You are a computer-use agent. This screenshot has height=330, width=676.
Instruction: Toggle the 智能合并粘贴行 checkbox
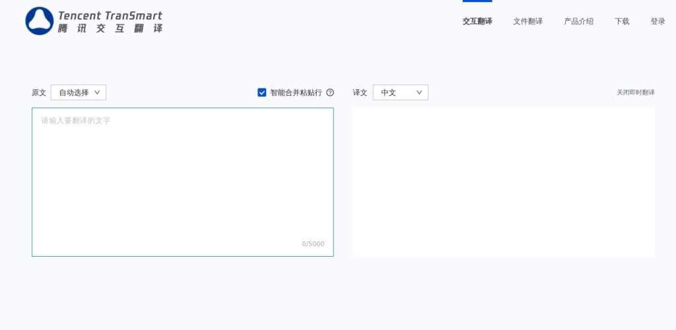(262, 92)
